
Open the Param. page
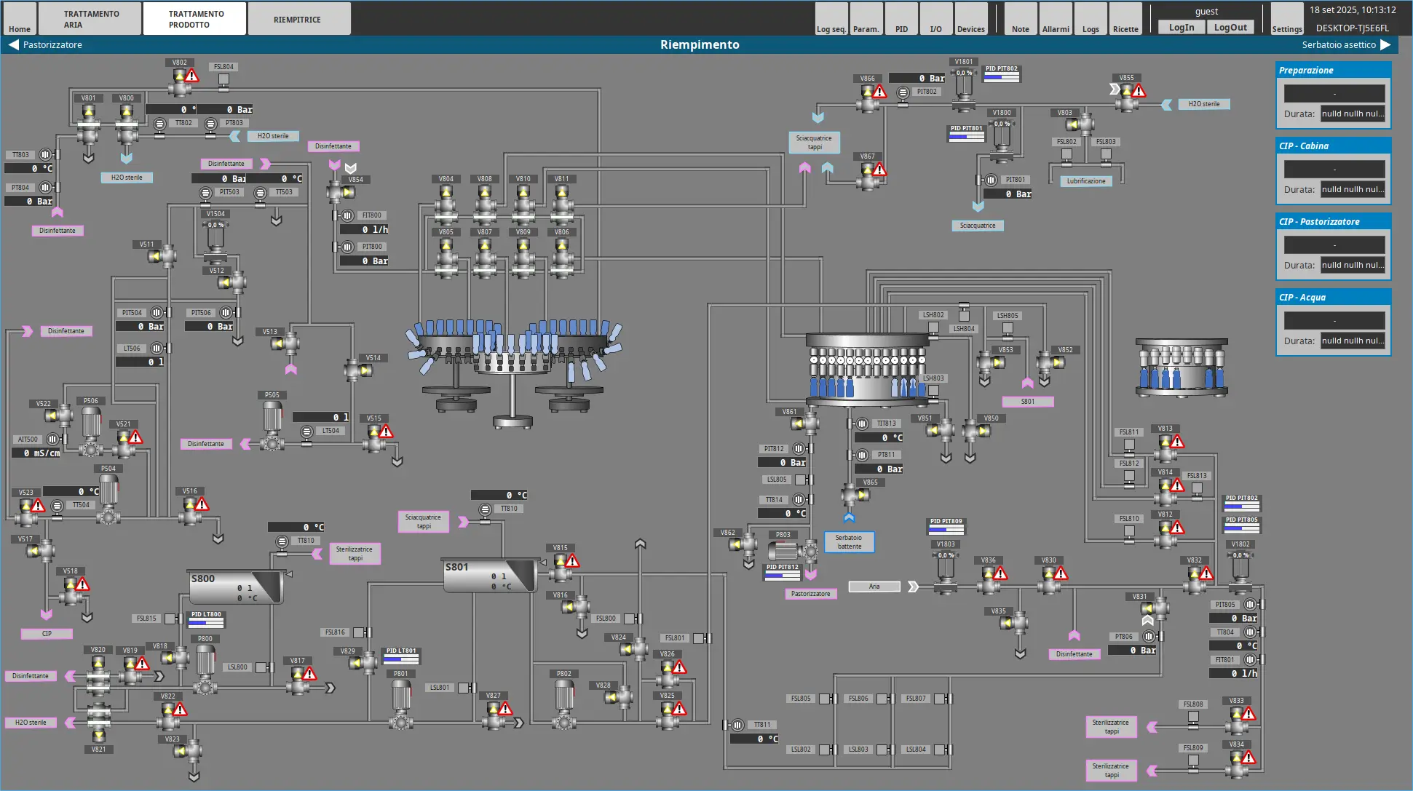[866, 19]
